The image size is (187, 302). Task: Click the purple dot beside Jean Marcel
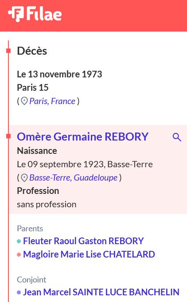click(x=19, y=292)
